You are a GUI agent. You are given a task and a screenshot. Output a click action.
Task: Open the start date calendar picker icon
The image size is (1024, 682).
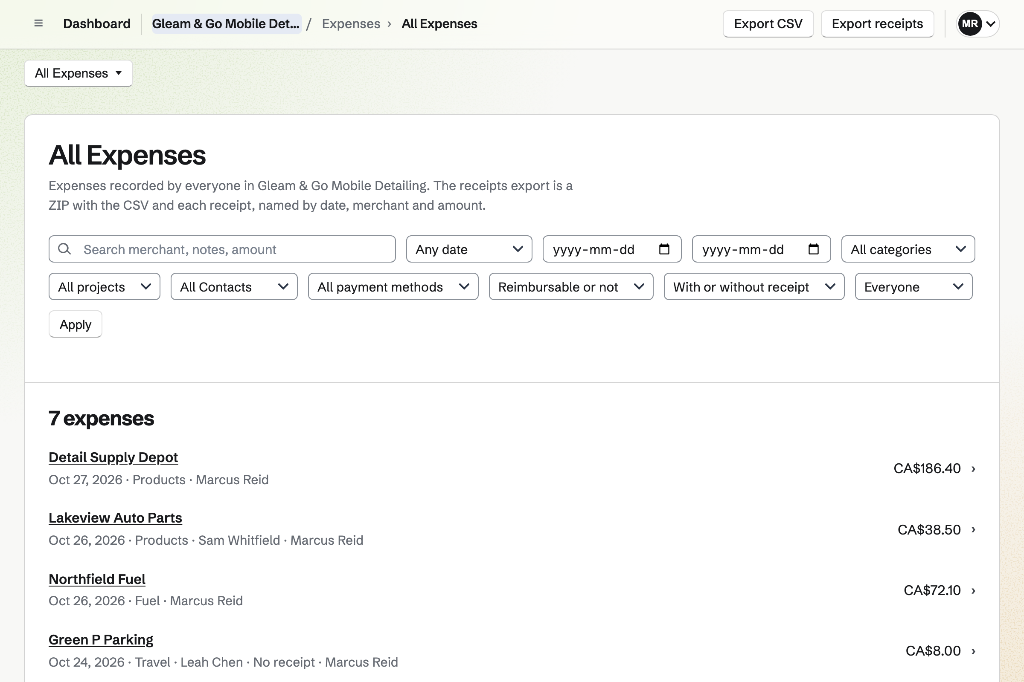click(x=664, y=249)
